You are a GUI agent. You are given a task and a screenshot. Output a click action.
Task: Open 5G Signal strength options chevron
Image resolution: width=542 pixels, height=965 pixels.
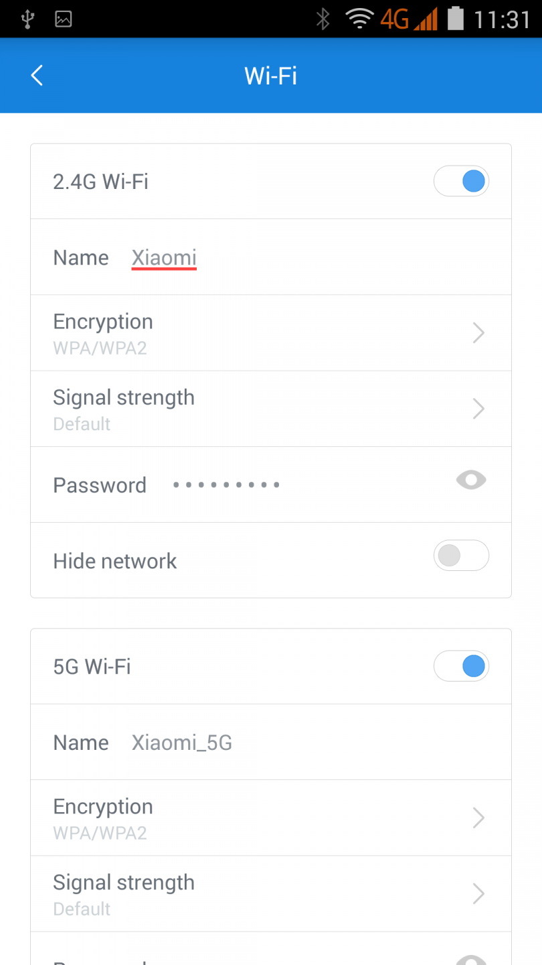(478, 893)
